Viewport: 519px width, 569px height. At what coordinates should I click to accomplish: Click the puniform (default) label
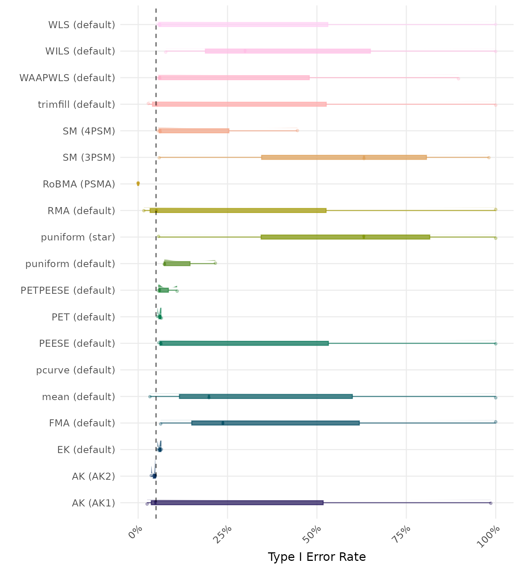tap(70, 264)
